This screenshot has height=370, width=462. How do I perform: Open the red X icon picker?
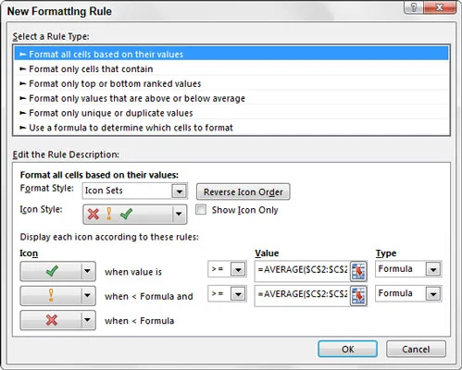pos(57,320)
